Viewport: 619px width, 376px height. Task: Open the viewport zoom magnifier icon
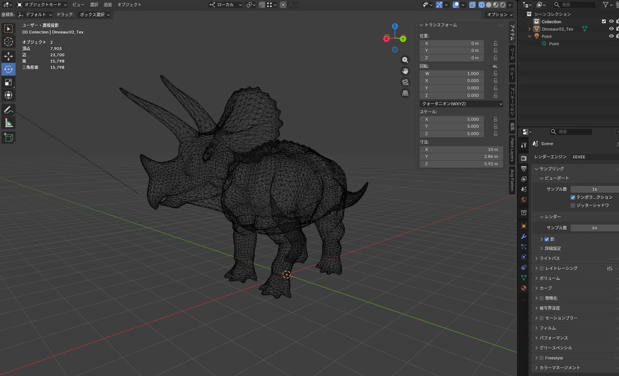405,60
